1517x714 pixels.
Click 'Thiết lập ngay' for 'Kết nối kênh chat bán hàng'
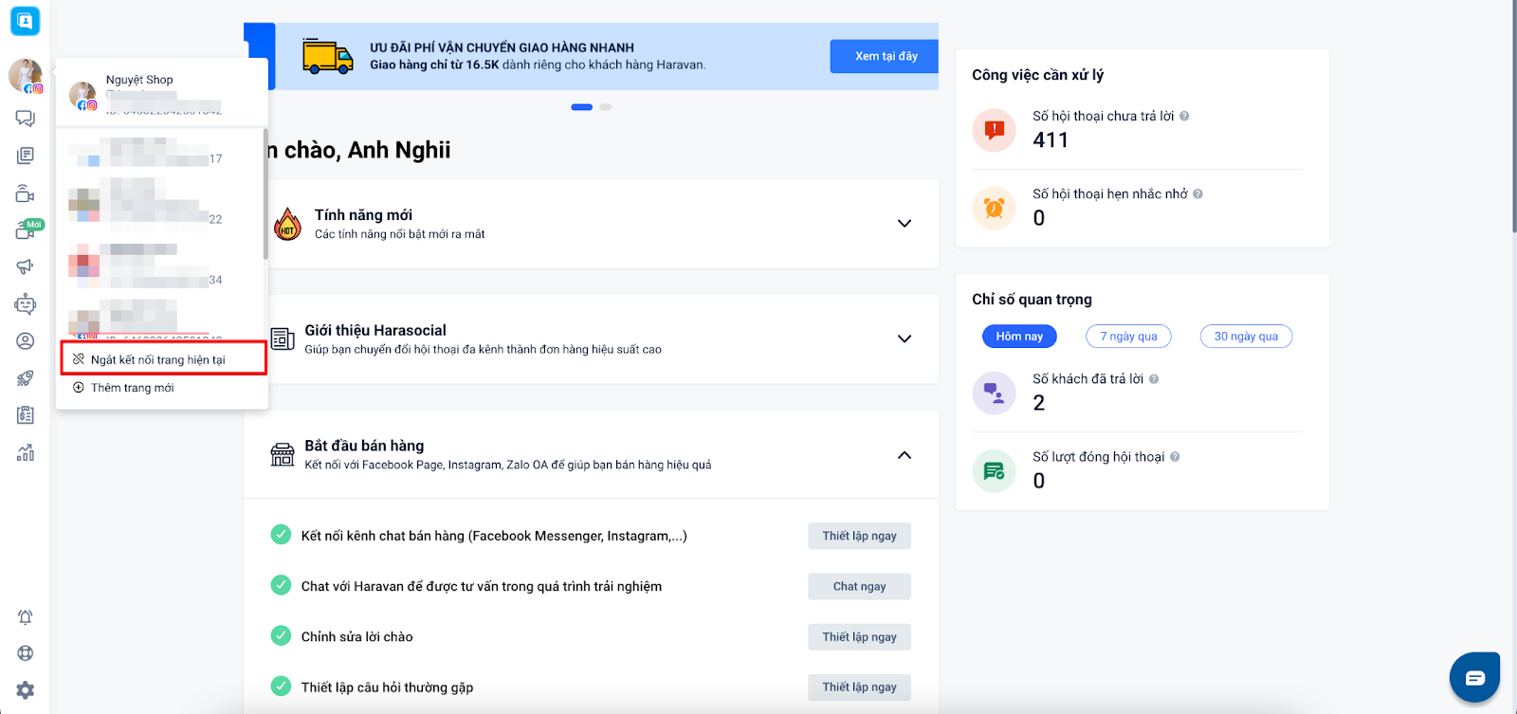pos(859,536)
